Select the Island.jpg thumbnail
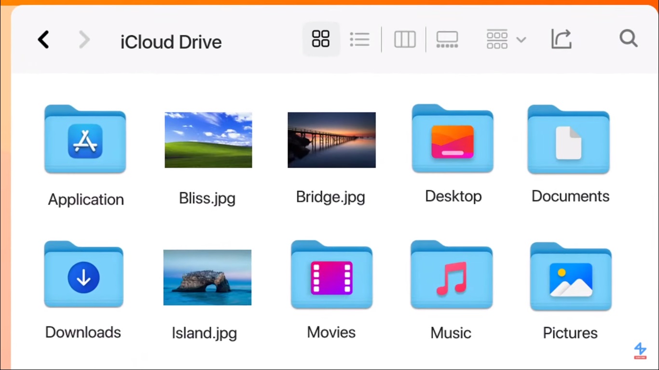 click(x=207, y=277)
